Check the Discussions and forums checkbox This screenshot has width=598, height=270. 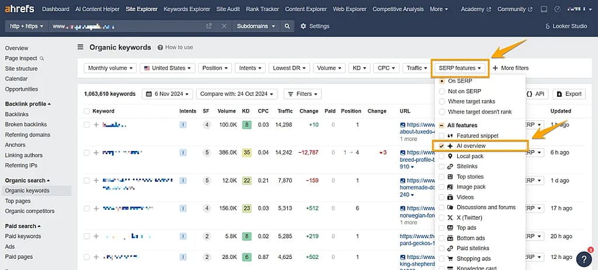[441, 208]
